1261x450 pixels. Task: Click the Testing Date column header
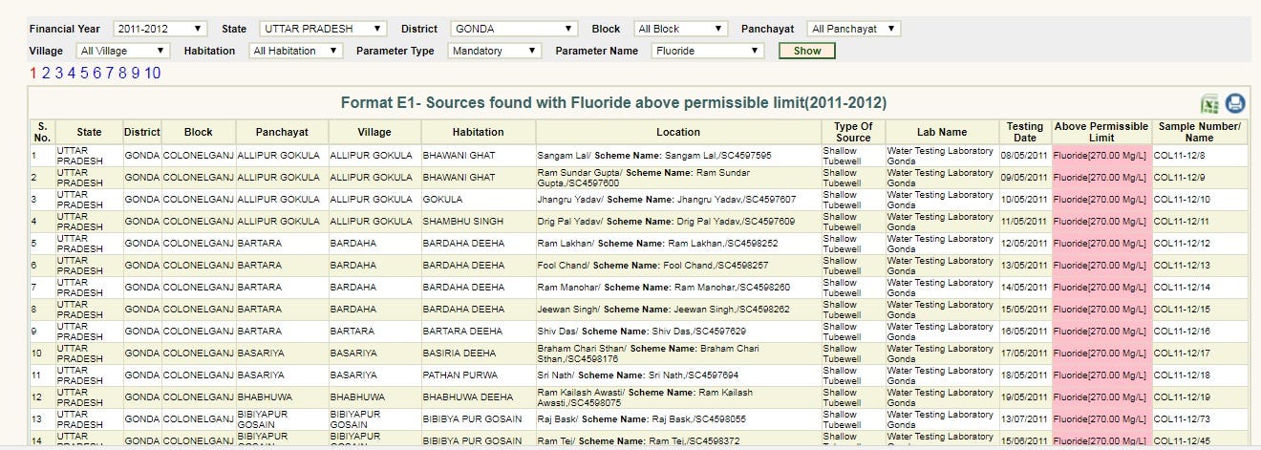point(1024,132)
